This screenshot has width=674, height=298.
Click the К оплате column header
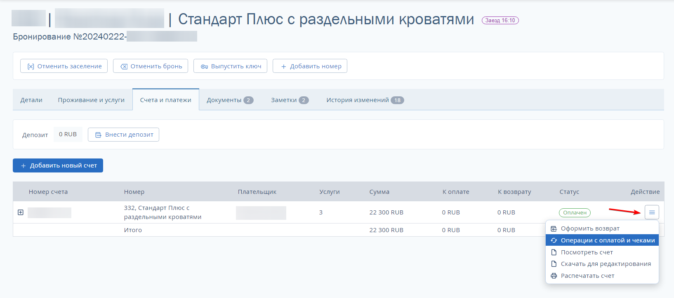click(456, 192)
